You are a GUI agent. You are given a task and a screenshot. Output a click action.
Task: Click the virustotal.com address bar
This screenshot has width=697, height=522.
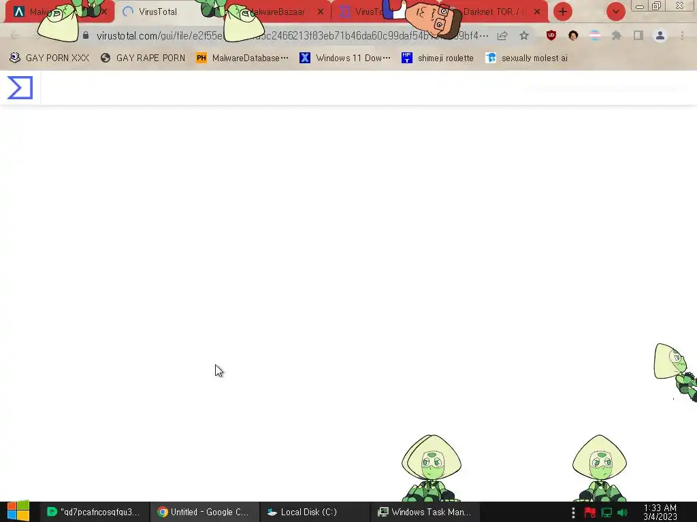coord(292,35)
